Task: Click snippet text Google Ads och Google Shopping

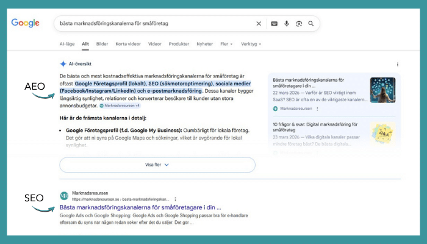Action: pos(95,215)
